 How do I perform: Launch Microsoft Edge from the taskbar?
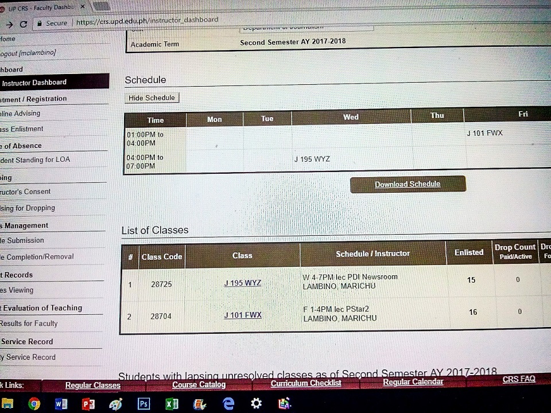click(x=228, y=403)
